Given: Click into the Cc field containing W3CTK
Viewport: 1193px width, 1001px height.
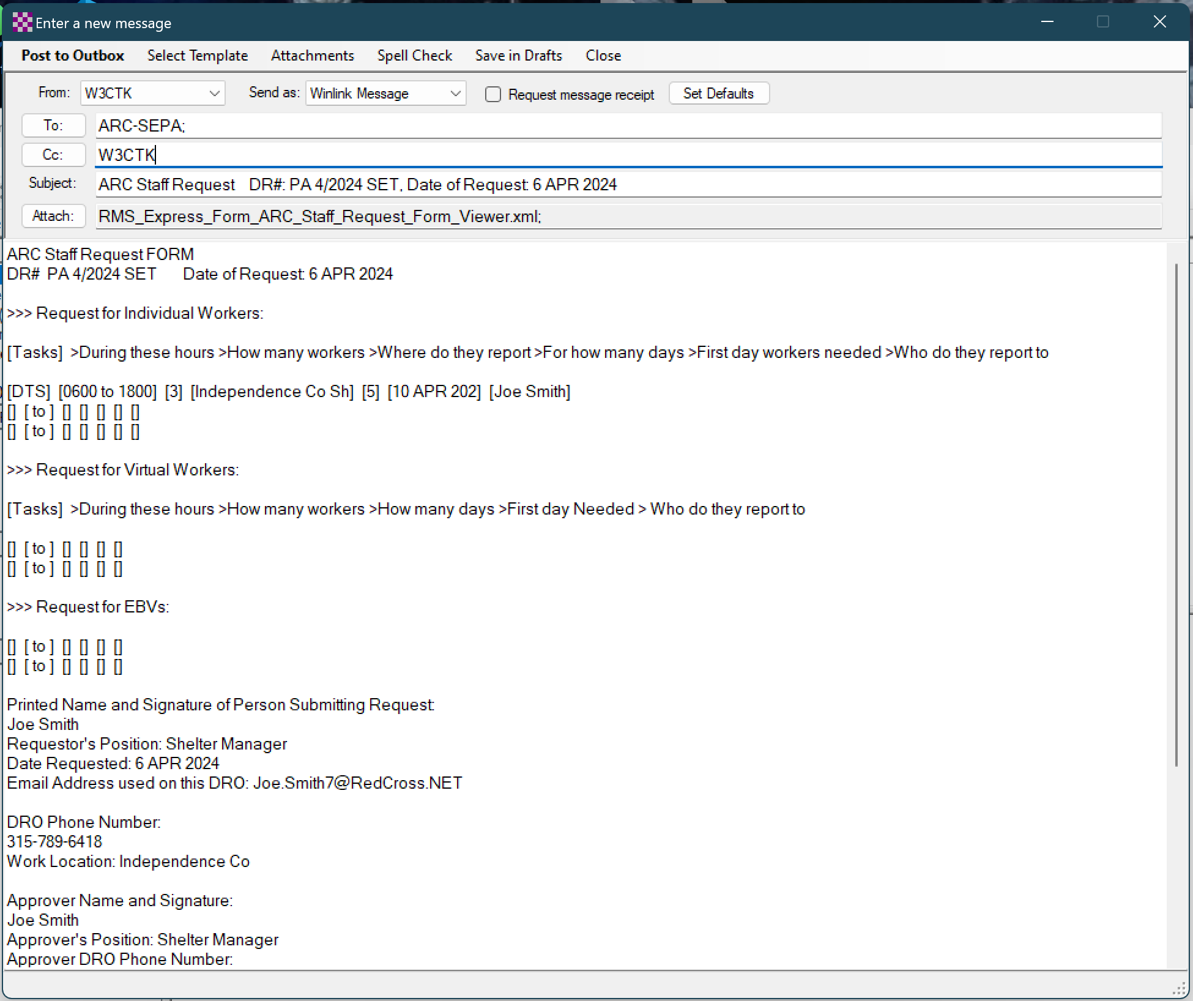Looking at the screenshot, I should [628, 155].
